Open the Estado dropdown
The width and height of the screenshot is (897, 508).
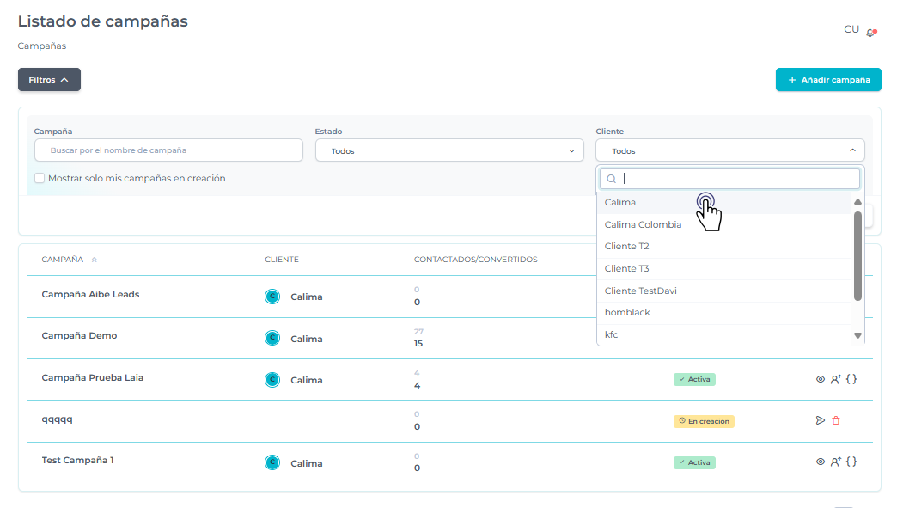pos(449,150)
